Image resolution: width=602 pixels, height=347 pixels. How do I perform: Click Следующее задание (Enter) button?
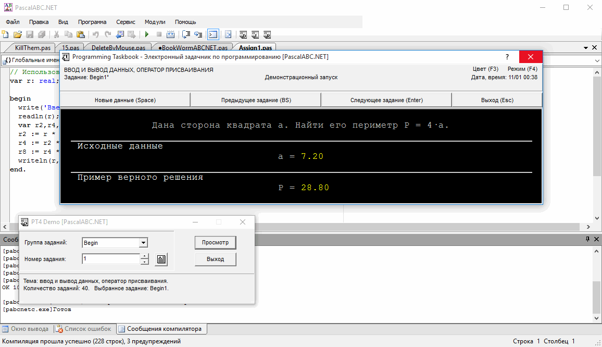pyautogui.click(x=386, y=100)
